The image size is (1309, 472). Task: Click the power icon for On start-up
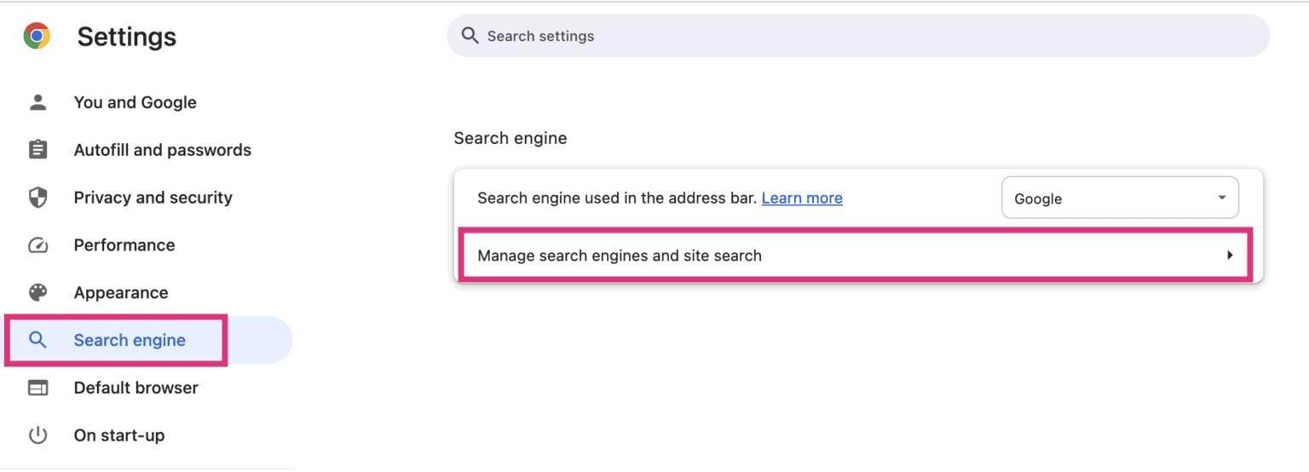[x=37, y=435]
